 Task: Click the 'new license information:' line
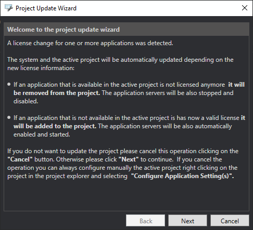click(41, 68)
